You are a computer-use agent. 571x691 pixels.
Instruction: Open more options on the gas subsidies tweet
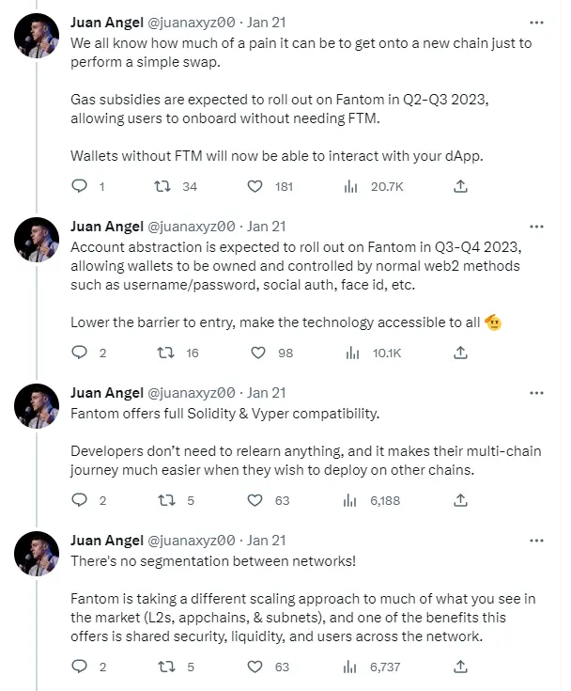click(536, 23)
